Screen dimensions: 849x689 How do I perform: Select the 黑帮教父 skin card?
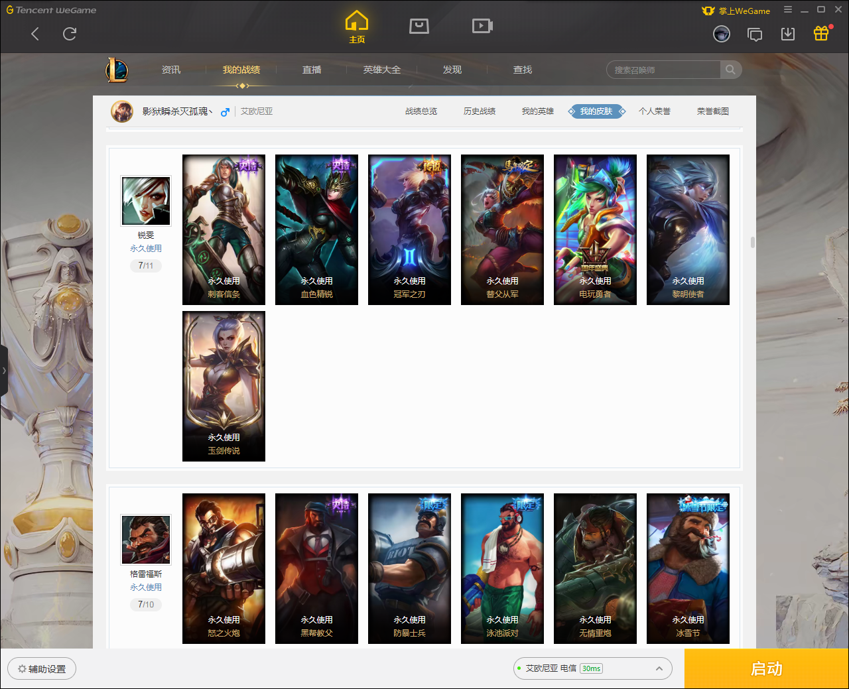coord(316,568)
